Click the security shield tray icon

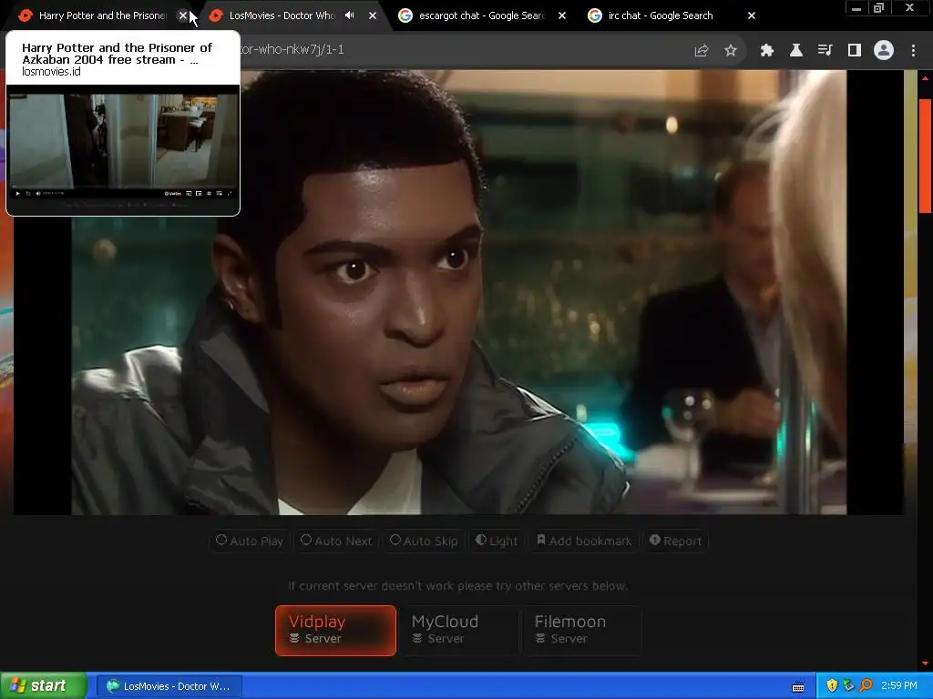832,686
